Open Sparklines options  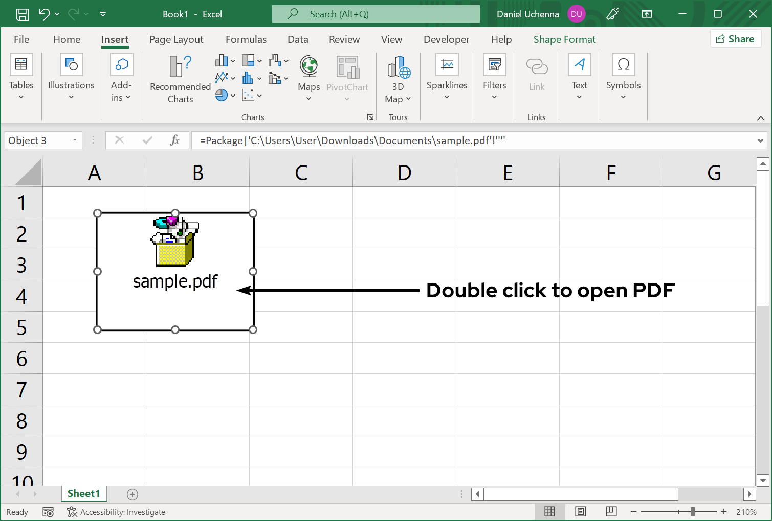(446, 77)
